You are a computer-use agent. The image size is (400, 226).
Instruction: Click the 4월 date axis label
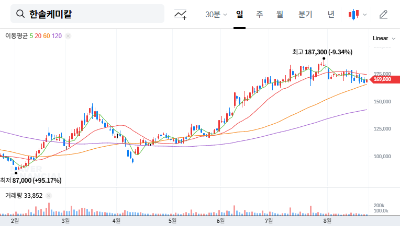[x=116, y=221]
